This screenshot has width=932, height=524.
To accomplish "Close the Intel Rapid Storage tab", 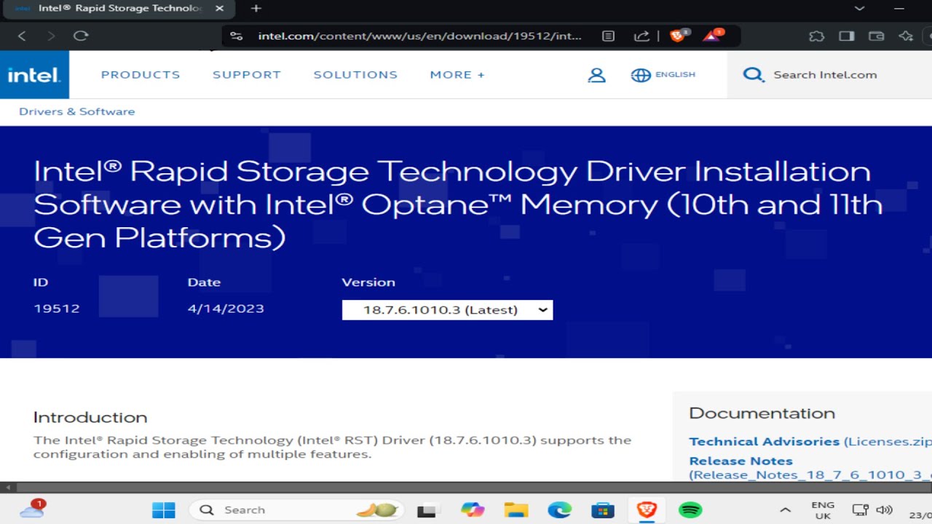I will (220, 9).
